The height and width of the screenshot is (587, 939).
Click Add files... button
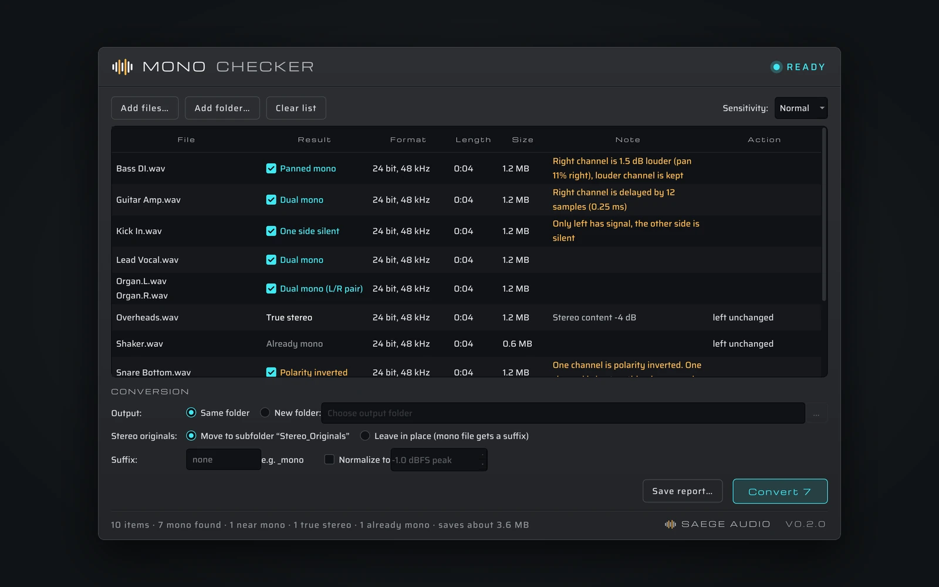[145, 108]
